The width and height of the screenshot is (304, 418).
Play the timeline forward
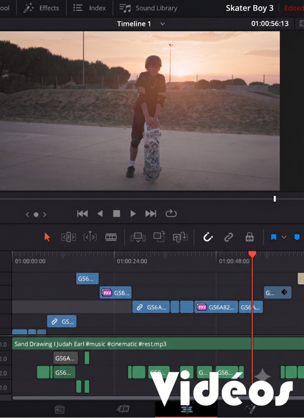133,213
